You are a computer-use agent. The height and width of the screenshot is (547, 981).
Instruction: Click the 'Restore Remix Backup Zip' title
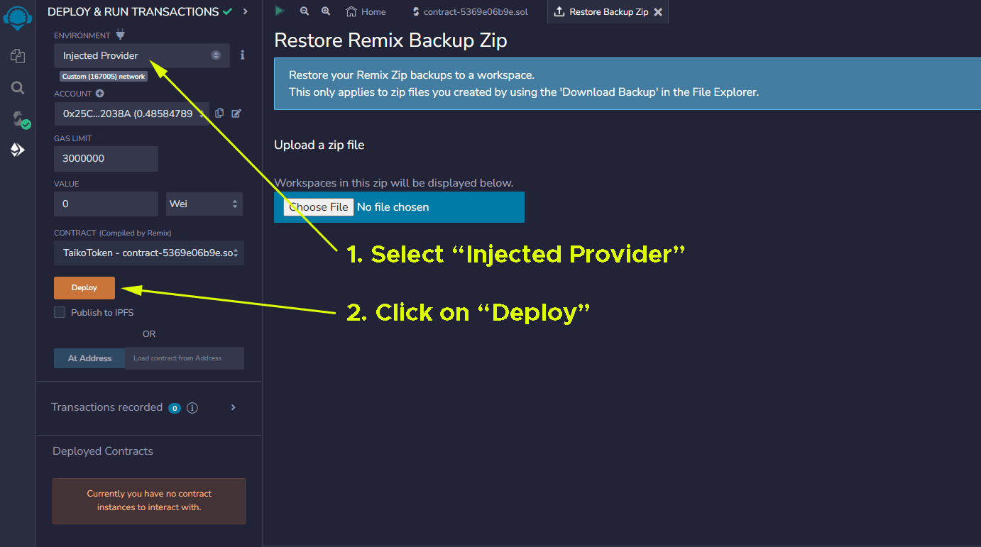click(x=390, y=40)
